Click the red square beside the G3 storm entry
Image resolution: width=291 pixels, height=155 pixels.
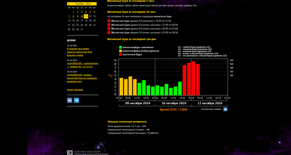[109, 21]
